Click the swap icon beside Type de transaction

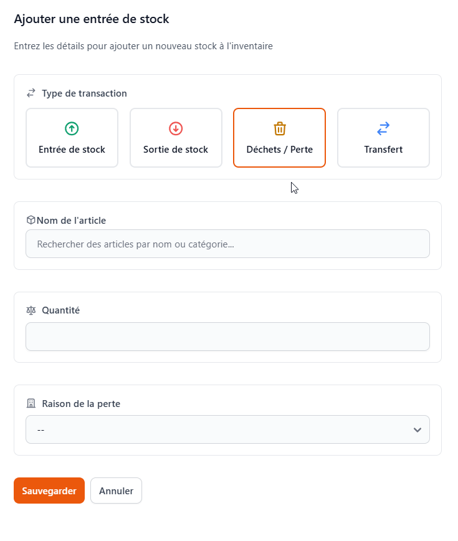[31, 93]
